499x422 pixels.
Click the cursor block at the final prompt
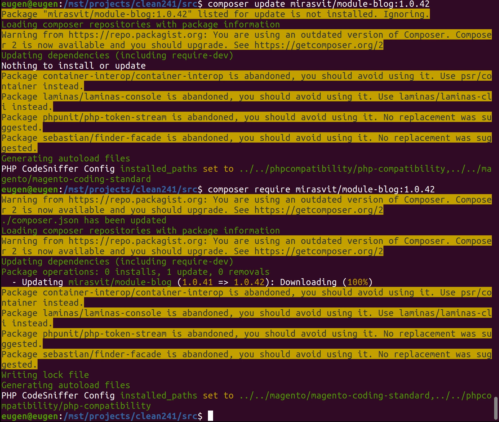[x=210, y=416]
